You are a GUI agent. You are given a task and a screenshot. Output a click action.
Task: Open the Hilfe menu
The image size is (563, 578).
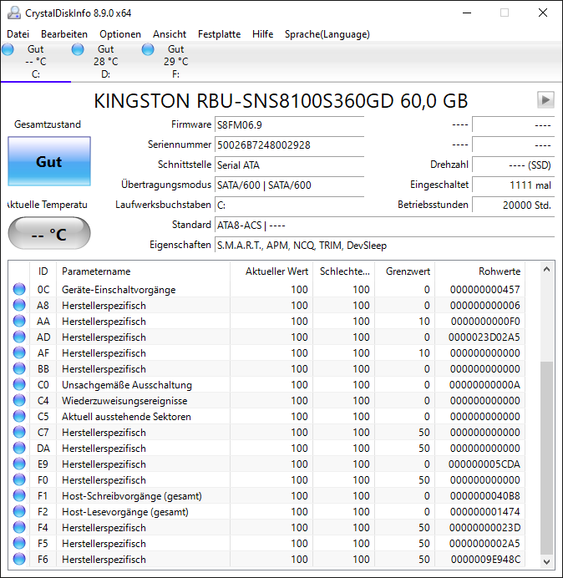click(x=262, y=34)
